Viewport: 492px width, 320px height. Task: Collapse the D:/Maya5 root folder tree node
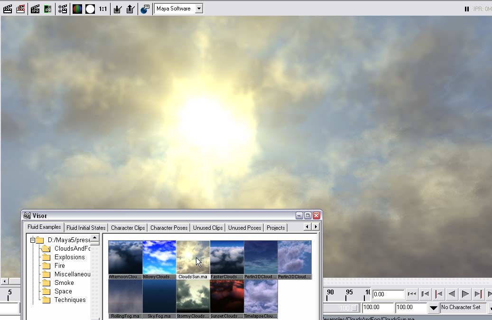pyautogui.click(x=33, y=240)
